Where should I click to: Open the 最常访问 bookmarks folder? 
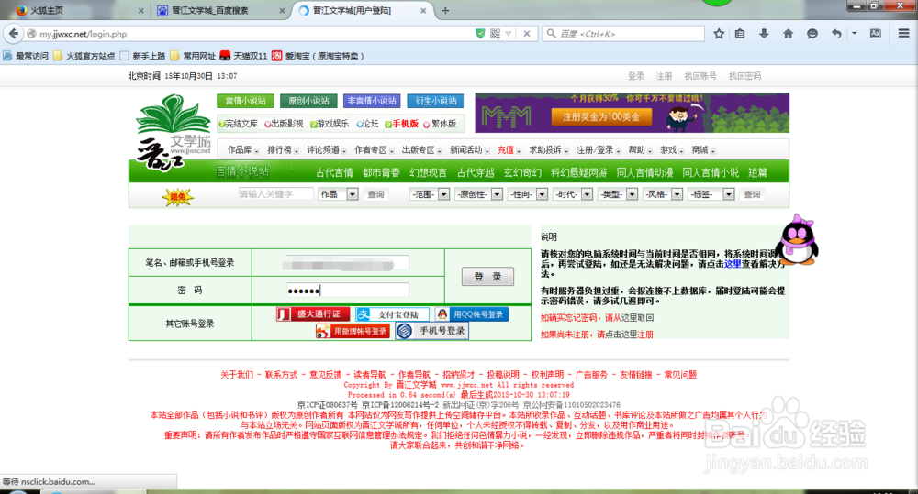tap(25, 56)
